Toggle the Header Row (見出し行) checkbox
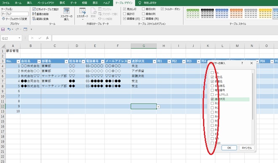Viewport: 278px width, 163px height. pos(124,9)
